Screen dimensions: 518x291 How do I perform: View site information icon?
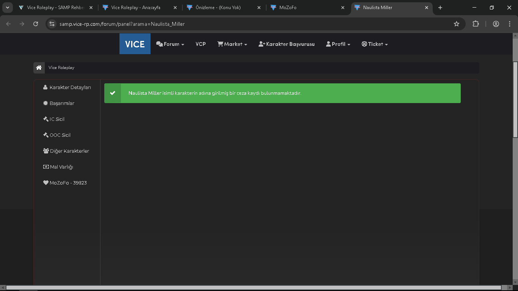52,24
